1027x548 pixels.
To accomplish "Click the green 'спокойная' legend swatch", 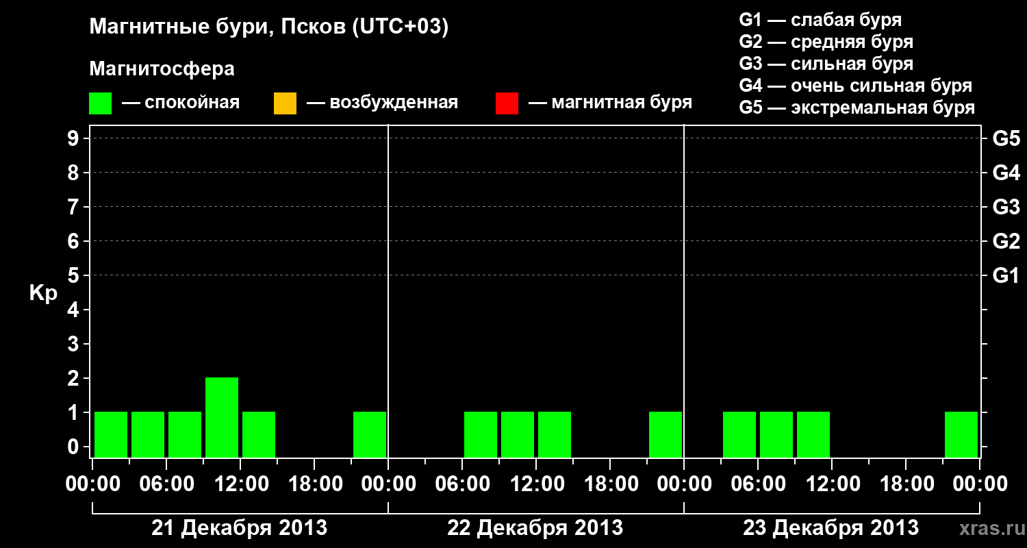I will click(100, 103).
